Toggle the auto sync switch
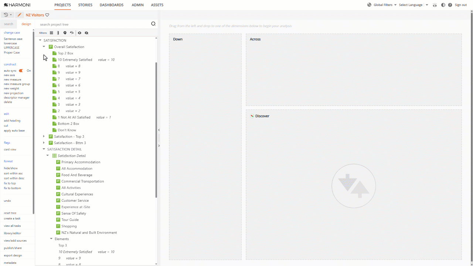This screenshot has height=266, width=473. (21, 71)
